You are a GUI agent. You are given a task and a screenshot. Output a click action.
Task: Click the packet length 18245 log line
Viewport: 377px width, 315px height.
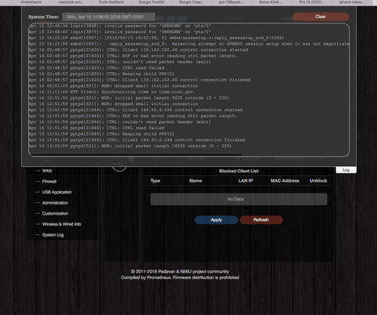130,146
